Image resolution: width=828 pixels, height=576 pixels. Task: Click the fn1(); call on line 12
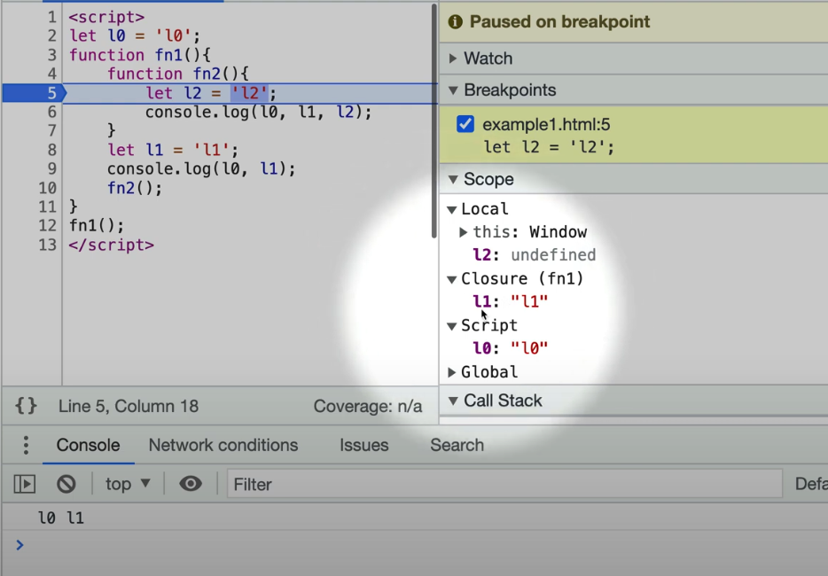[x=97, y=226]
